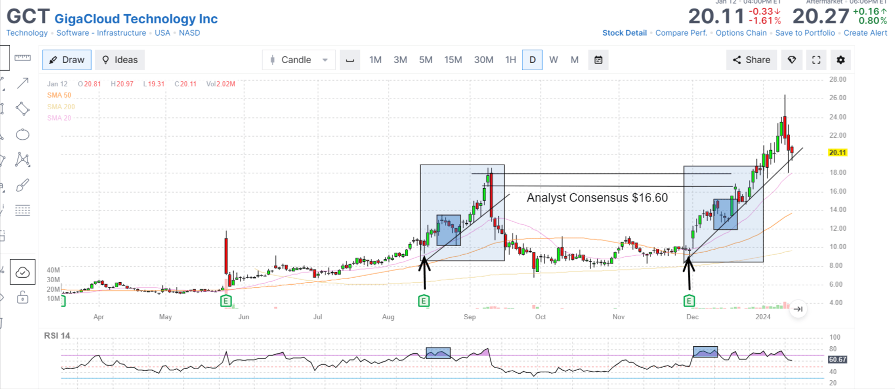Switch to the 1H timeframe

click(x=511, y=60)
